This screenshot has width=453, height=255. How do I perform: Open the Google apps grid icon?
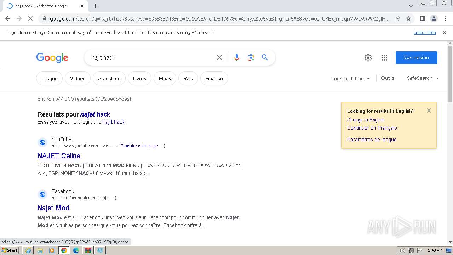click(x=384, y=58)
